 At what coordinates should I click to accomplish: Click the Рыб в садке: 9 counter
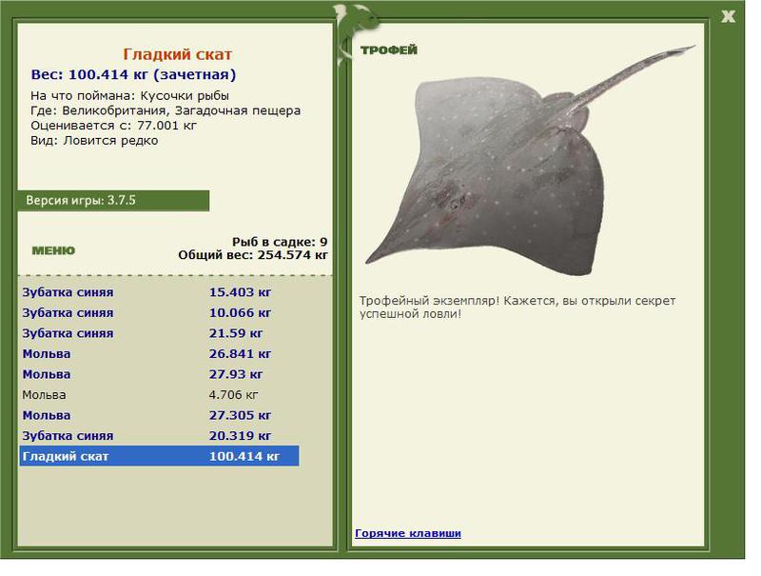pos(280,242)
